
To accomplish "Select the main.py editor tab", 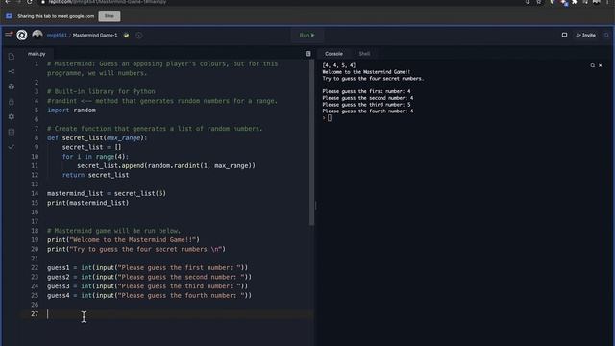I will pyautogui.click(x=37, y=54).
